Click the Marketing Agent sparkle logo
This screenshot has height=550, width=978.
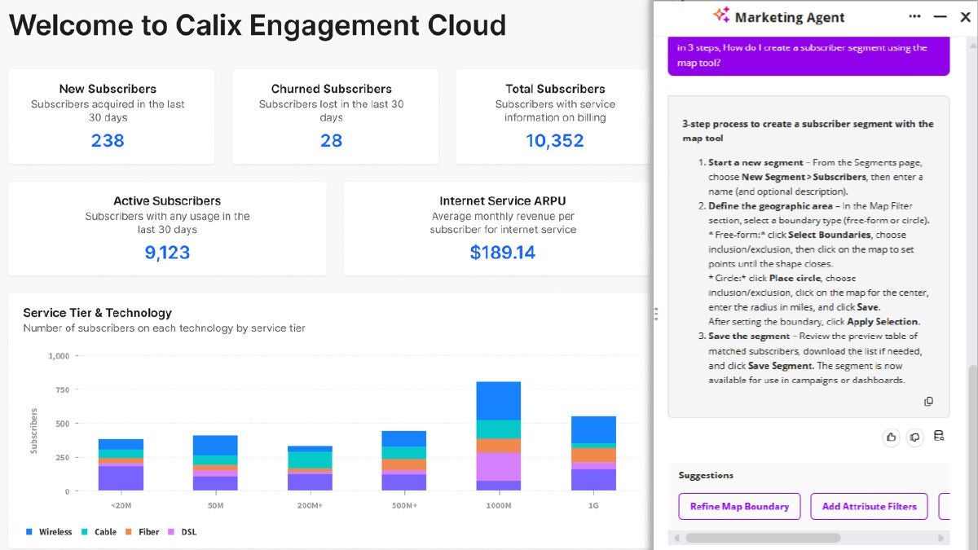click(721, 15)
